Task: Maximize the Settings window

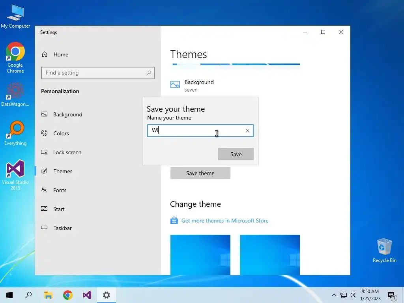Action: coord(323,32)
